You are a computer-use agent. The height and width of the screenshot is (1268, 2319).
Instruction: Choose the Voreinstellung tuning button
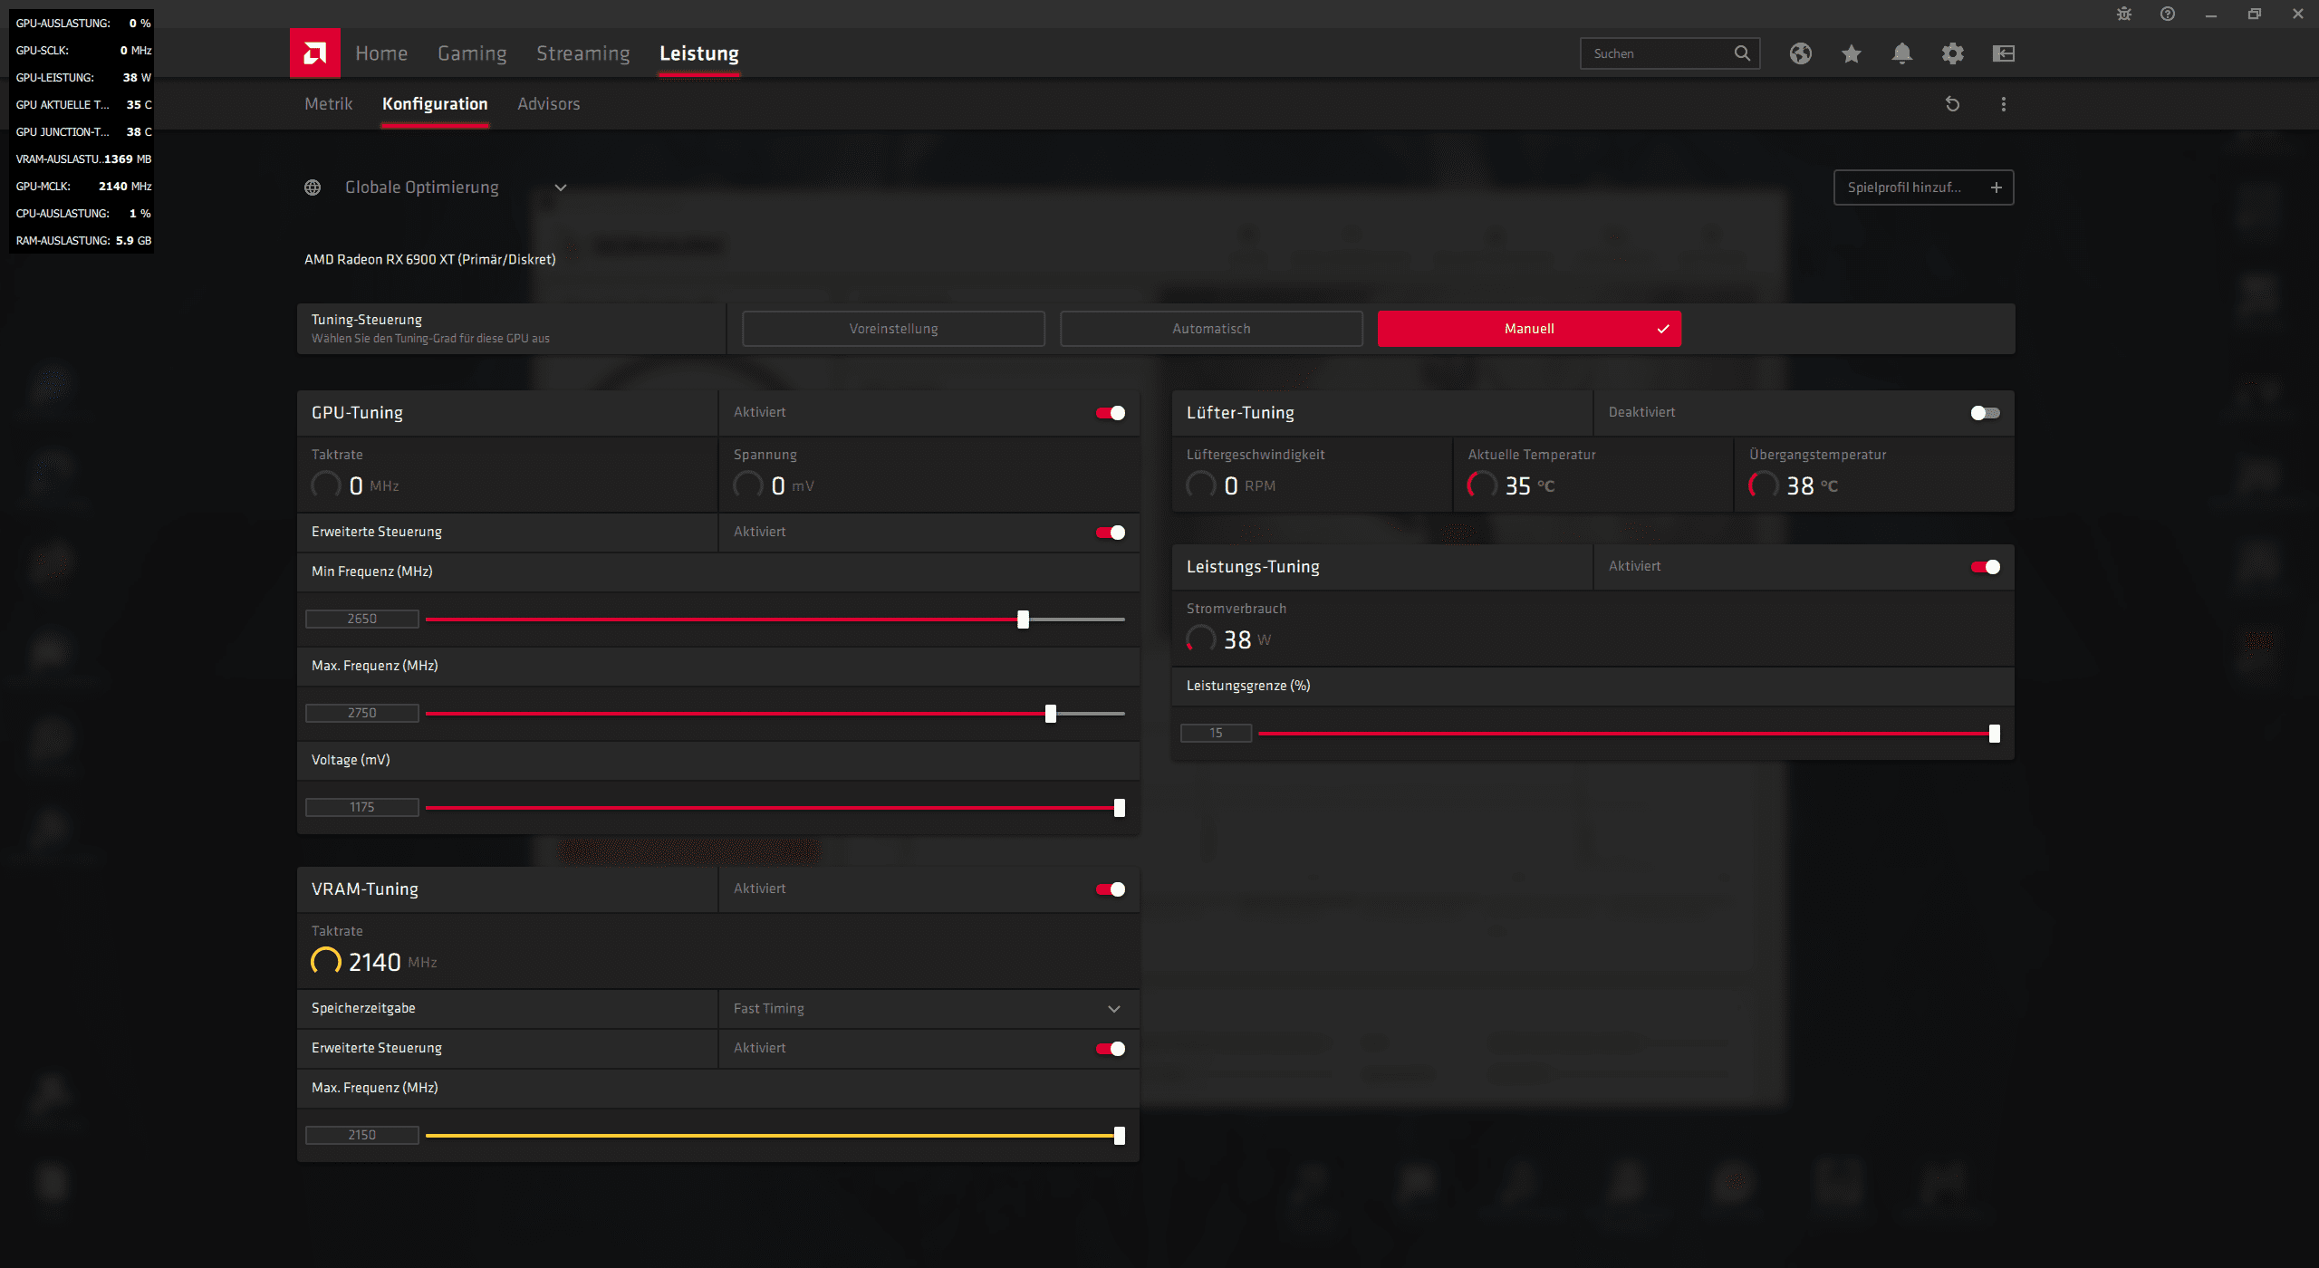coord(893,329)
